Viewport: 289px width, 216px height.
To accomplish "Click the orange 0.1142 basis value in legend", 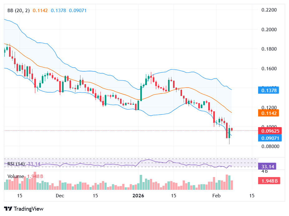I will coord(40,11).
